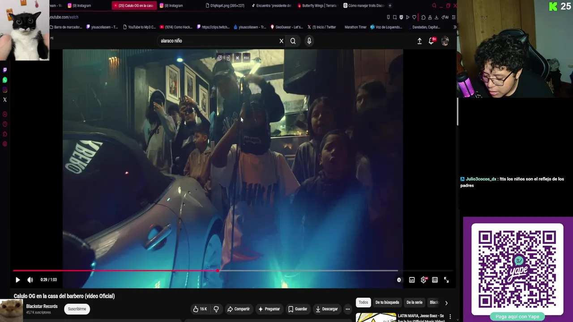Click Guardar to save the video
The width and height of the screenshot is (573, 322).
pos(298,309)
